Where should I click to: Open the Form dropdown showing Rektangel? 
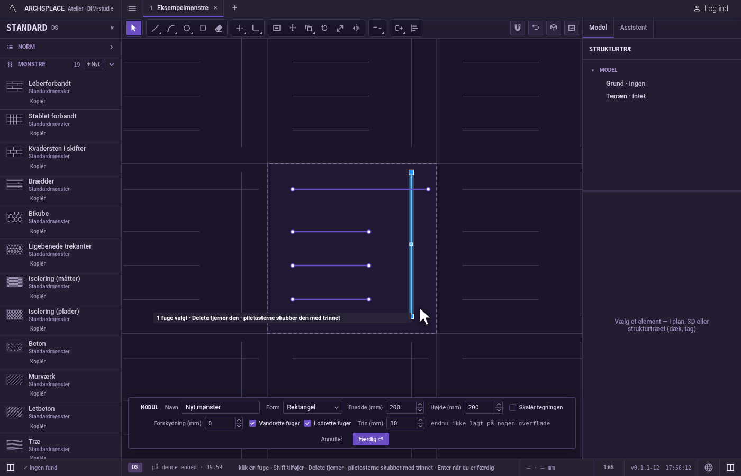pos(313,407)
